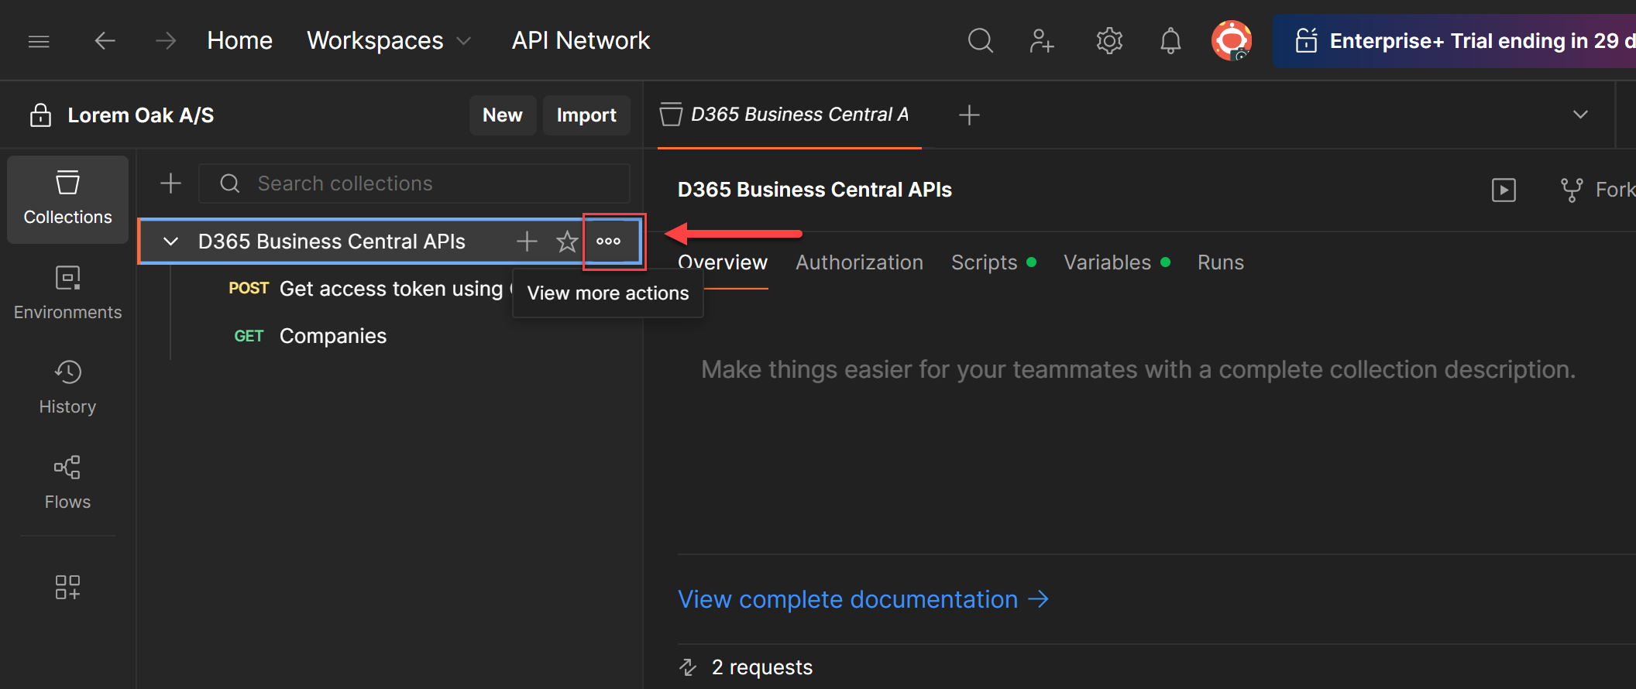Select the D365 Business Central A tab
Screen dimensions: 1636x689
tap(789, 115)
